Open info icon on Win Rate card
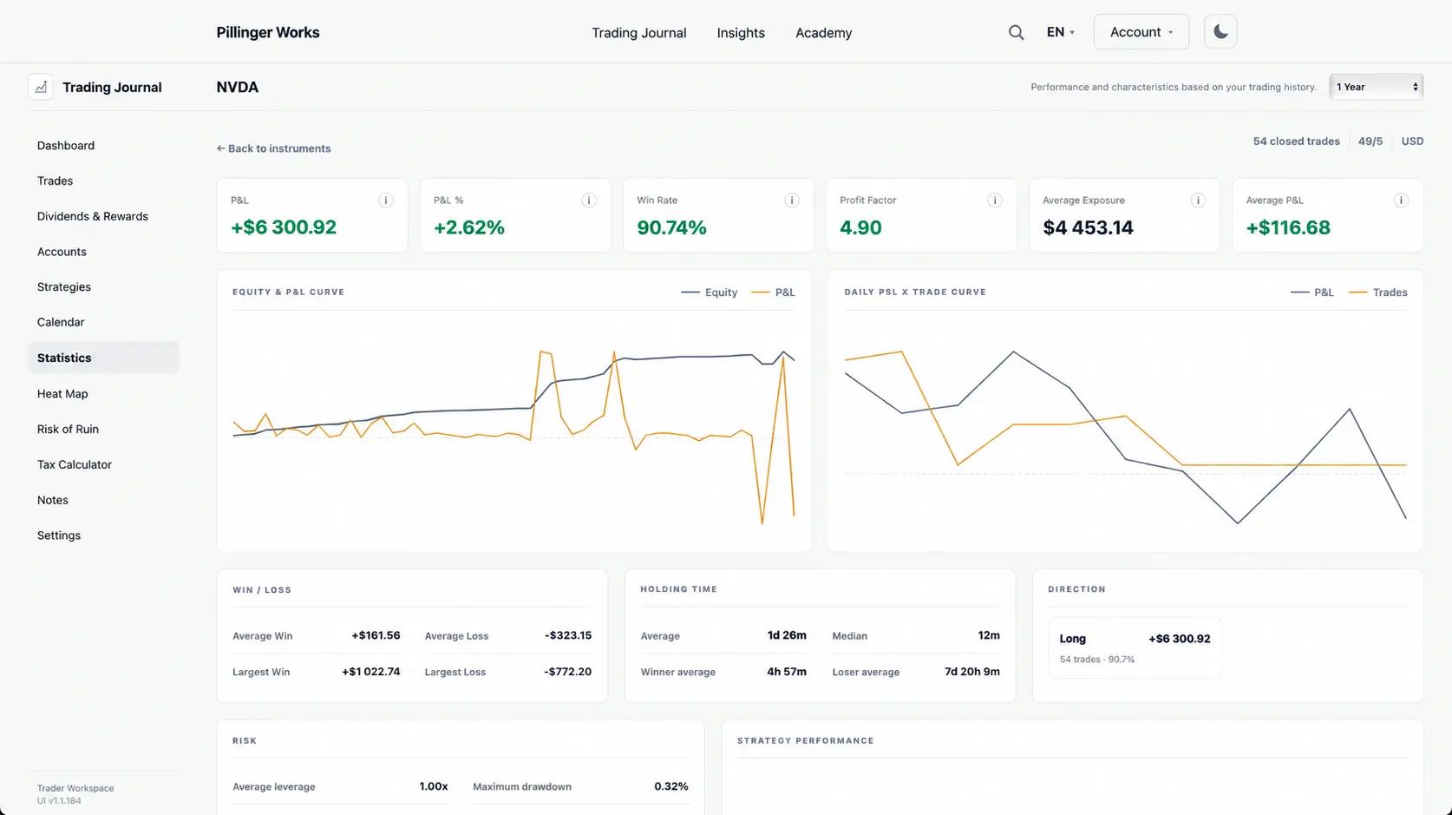Screen dimensions: 1452x815 792,200
